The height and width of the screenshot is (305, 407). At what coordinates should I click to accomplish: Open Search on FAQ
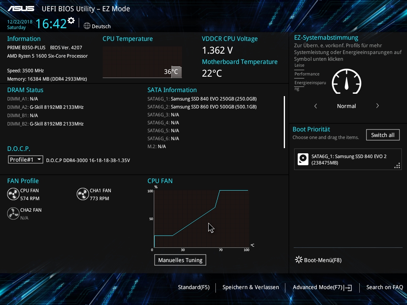pos(385,288)
